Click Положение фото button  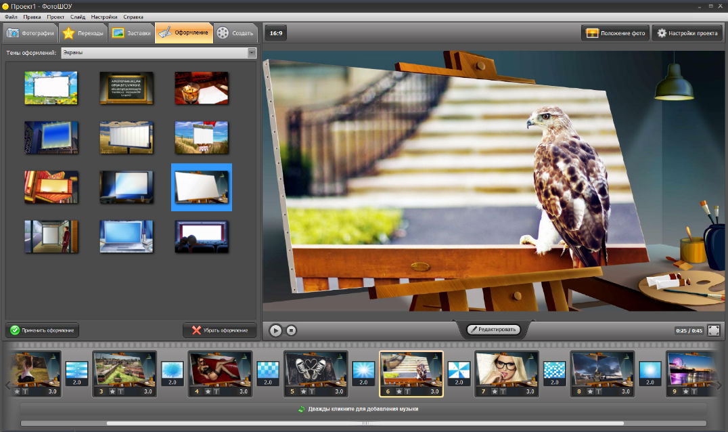click(x=615, y=33)
